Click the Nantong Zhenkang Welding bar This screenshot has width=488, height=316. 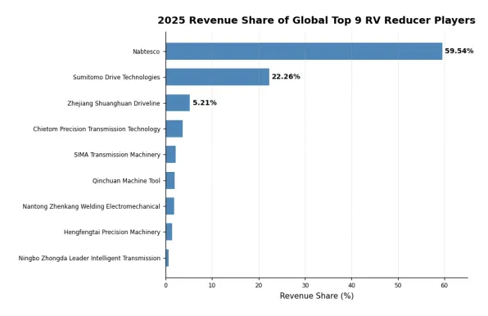click(170, 206)
